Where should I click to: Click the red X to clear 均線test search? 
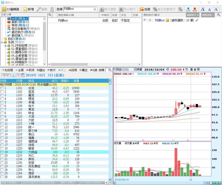pyautogui.click(x=95, y=9)
